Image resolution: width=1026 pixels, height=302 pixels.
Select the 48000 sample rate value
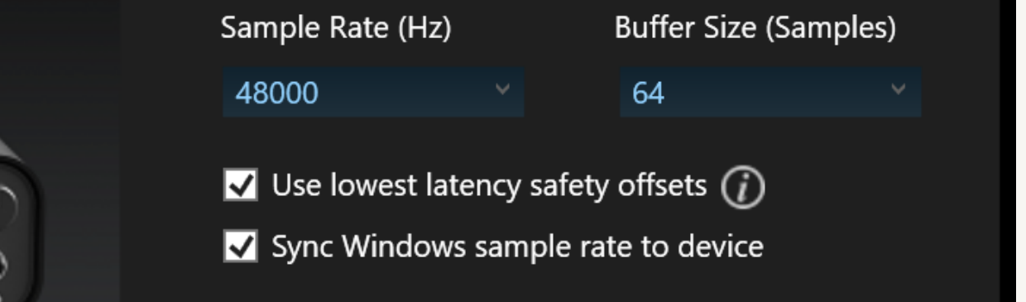click(x=276, y=93)
